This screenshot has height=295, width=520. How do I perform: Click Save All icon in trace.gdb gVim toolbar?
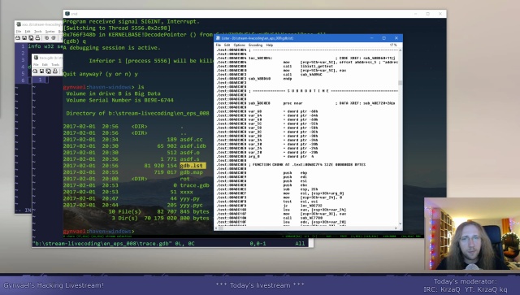[x=49, y=72]
